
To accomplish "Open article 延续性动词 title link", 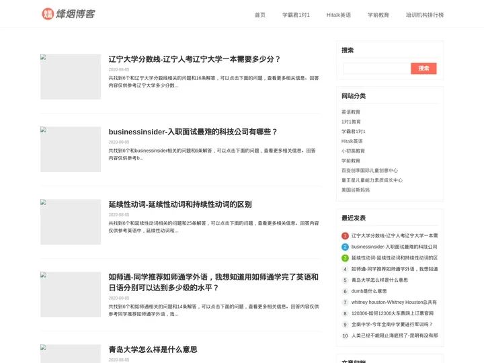I will [180, 204].
